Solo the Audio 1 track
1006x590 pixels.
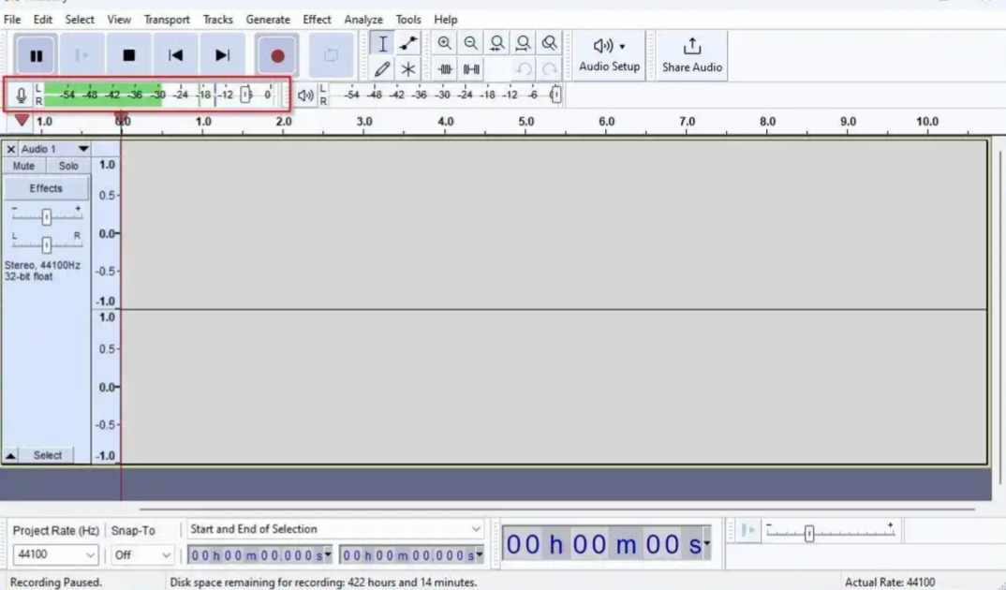coord(68,166)
